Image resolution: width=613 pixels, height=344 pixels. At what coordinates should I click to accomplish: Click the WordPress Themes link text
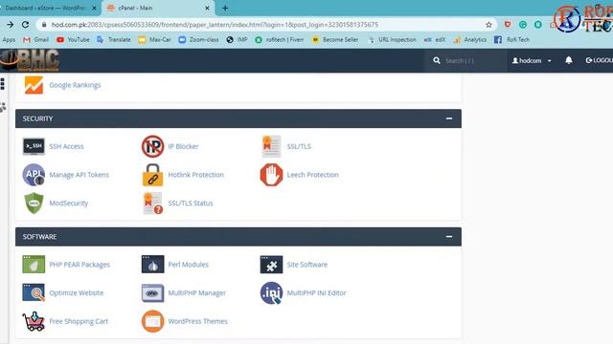click(x=198, y=321)
